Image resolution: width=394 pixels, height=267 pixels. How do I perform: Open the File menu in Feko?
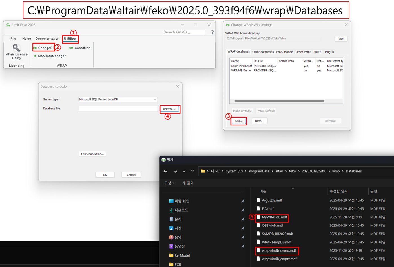coord(13,39)
